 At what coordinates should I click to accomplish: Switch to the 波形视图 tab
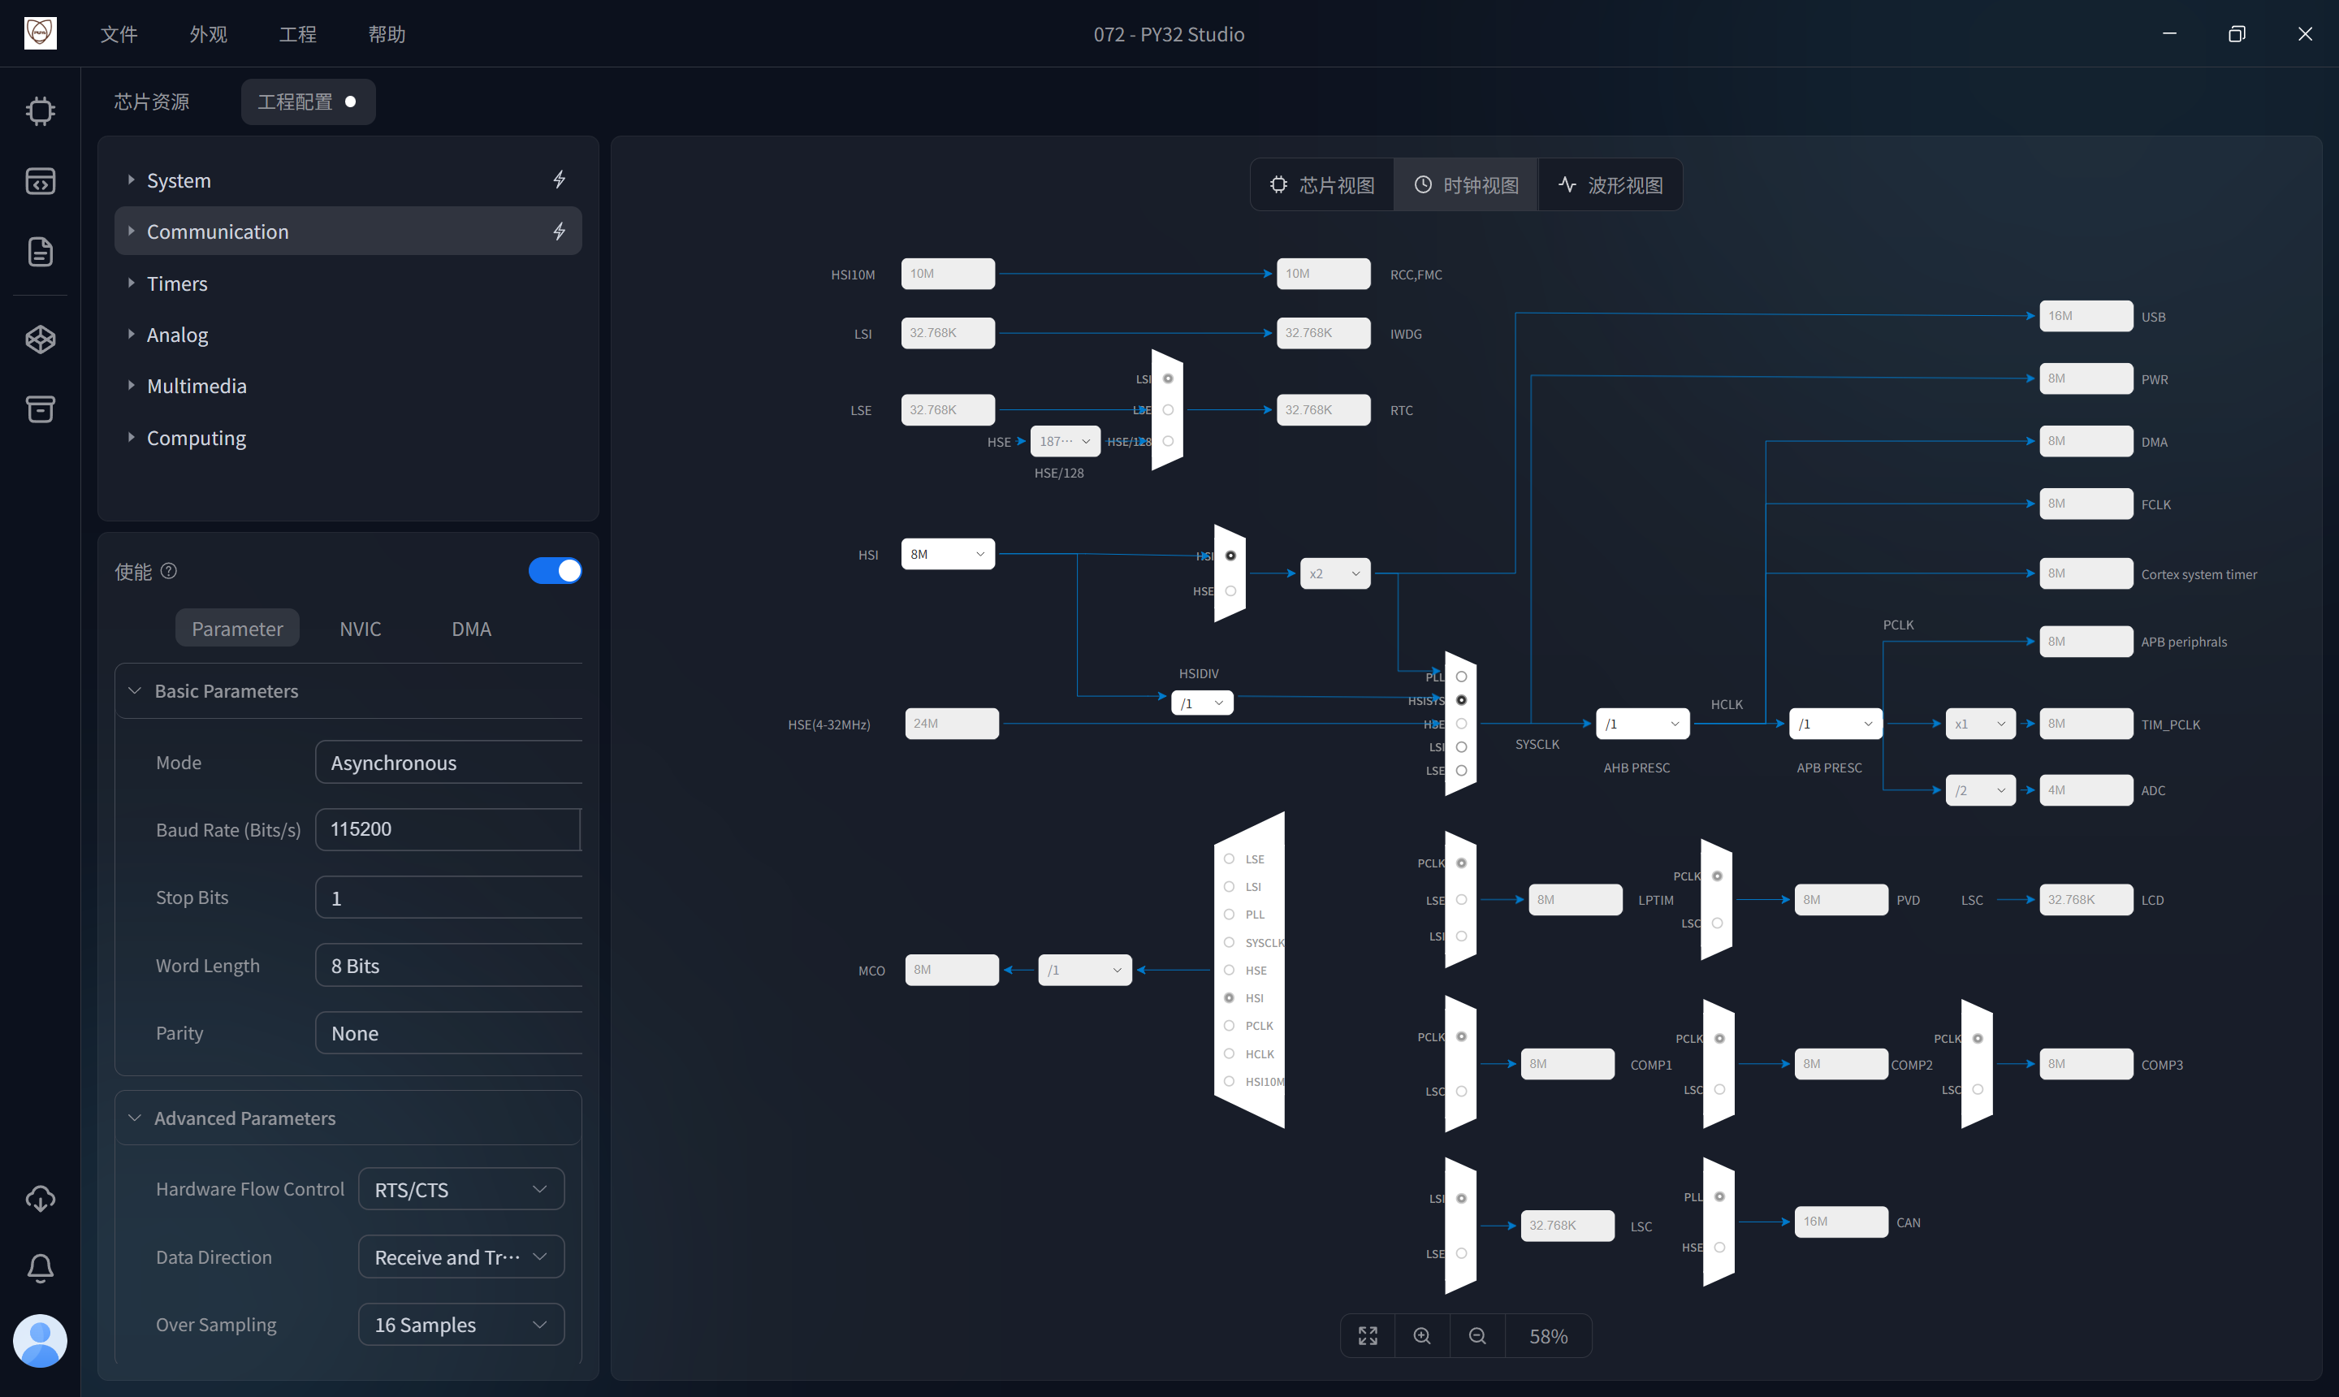pyautogui.click(x=1610, y=185)
